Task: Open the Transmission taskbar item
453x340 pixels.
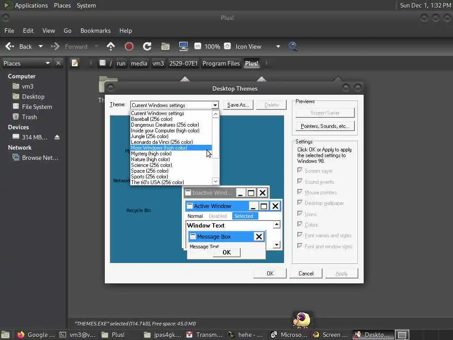Action: 204,335
